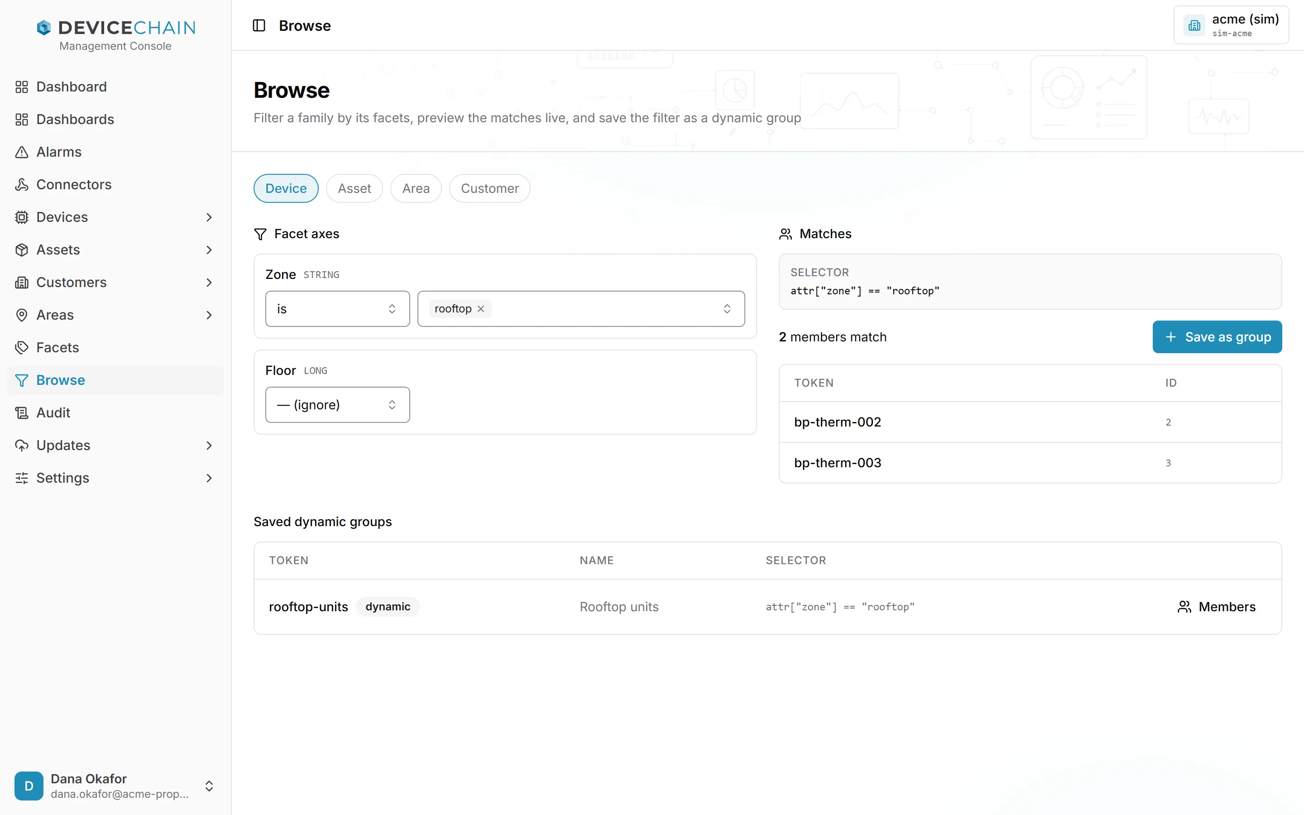Click the Dashboard grid icon
This screenshot has height=815, width=1304.
point(22,87)
